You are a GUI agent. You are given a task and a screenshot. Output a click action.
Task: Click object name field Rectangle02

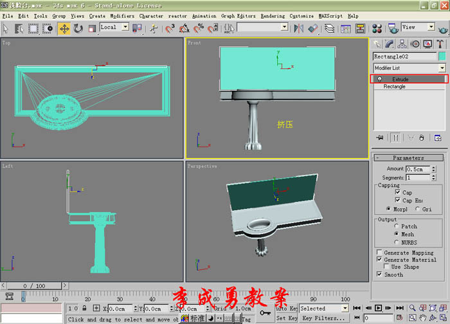405,57
